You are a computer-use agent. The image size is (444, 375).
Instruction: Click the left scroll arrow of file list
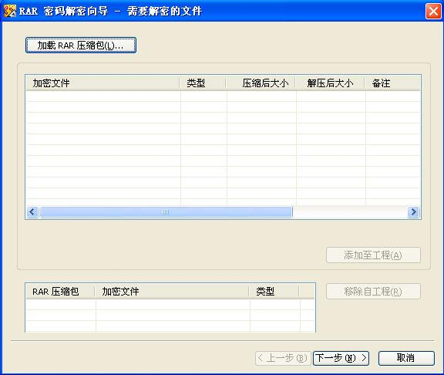(32, 211)
